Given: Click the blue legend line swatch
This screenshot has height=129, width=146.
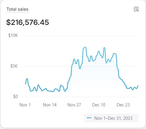Looking at the screenshot, I should pyautogui.click(x=89, y=118).
